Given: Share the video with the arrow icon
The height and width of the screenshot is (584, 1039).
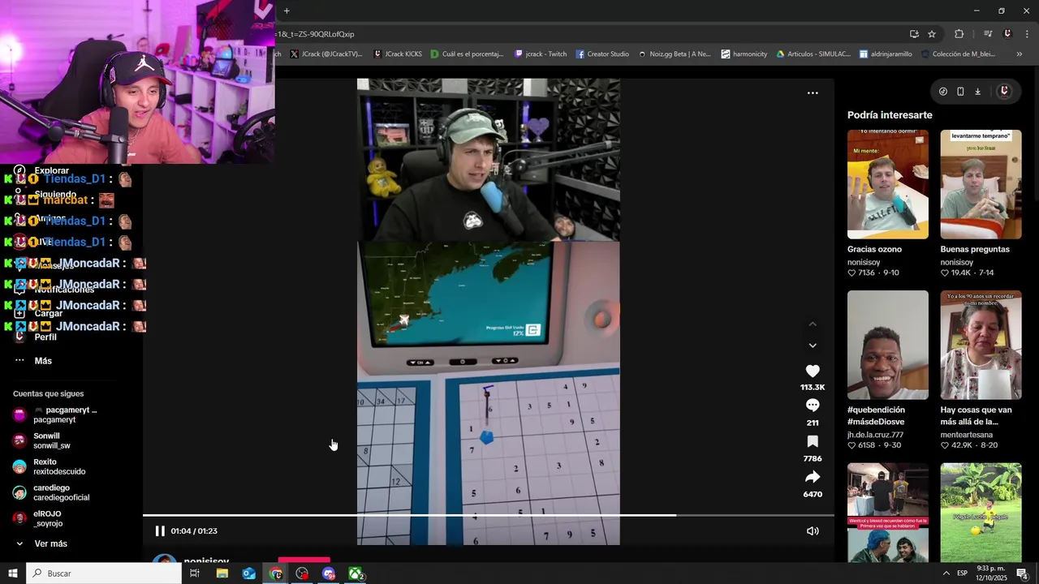Looking at the screenshot, I should click(x=813, y=477).
